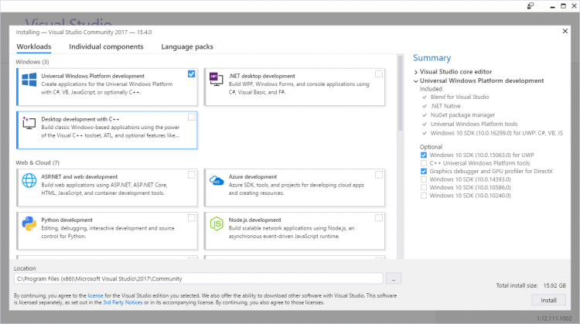
Task: Check the Node.js development workload
Action: pyautogui.click(x=379, y=218)
